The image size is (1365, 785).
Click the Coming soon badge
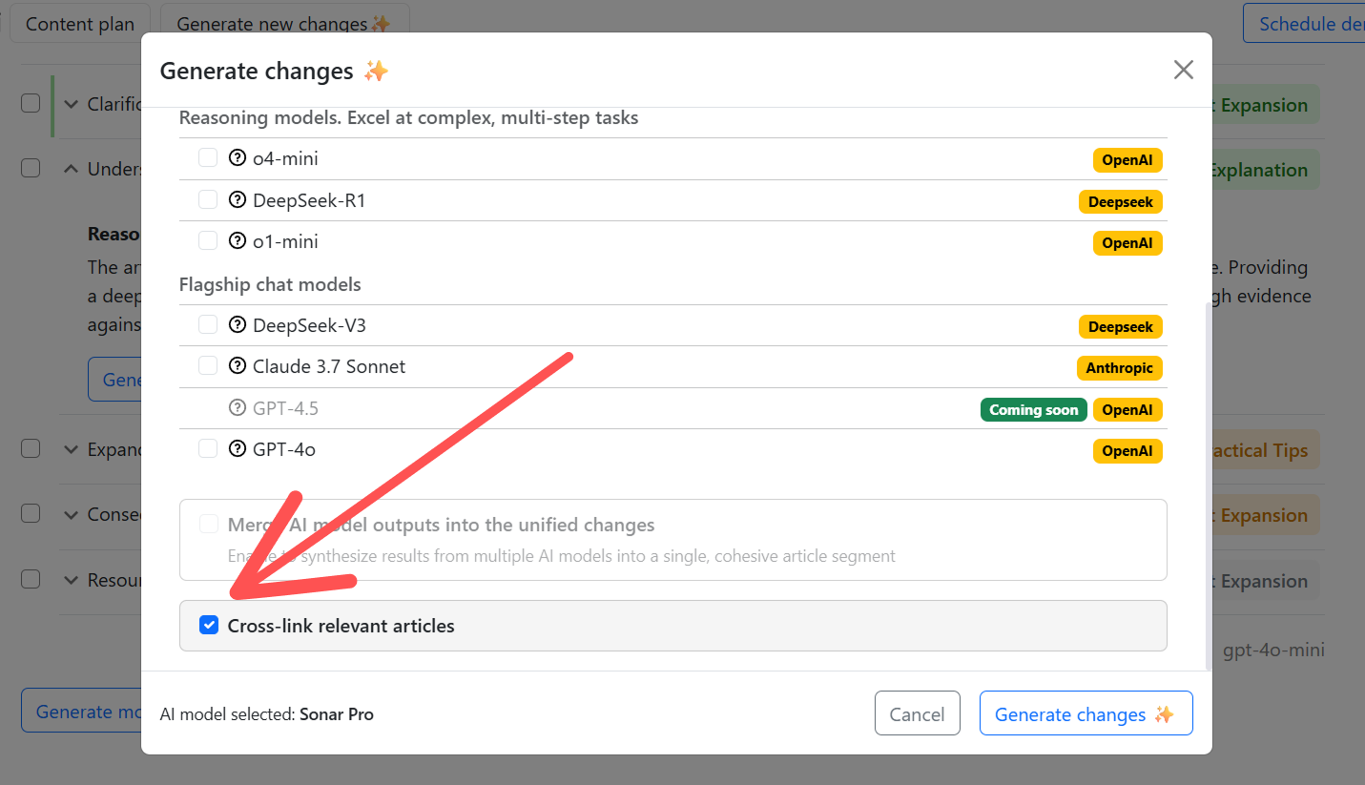1033,410
